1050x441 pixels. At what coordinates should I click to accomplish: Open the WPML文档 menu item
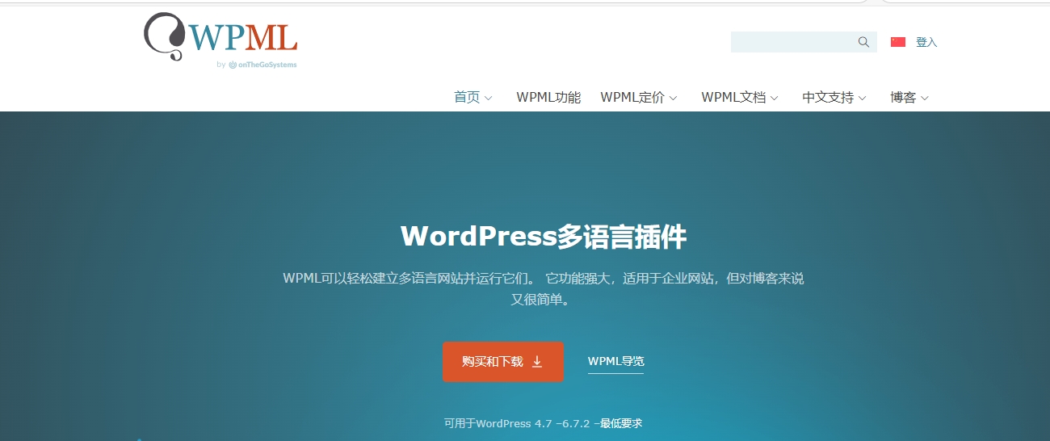point(733,98)
